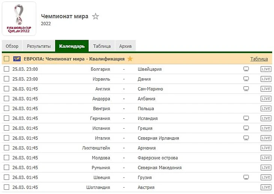Screen dimensions: 274x194
Task: Click the TV icon for Англия - Сан-Марино
Action: 246,89
